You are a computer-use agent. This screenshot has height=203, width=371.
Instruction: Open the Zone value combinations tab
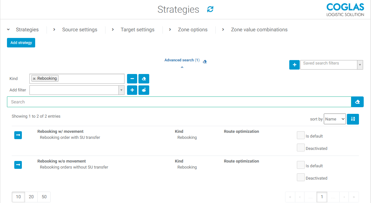click(259, 30)
